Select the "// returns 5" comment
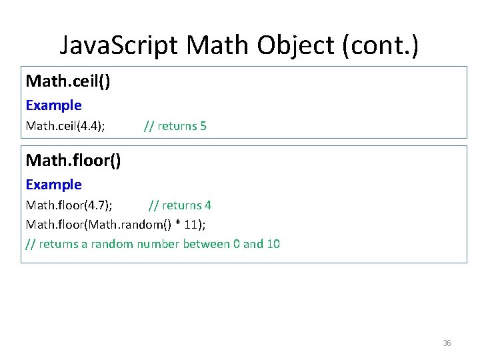Viewport: 480px width, 360px height. (175, 125)
